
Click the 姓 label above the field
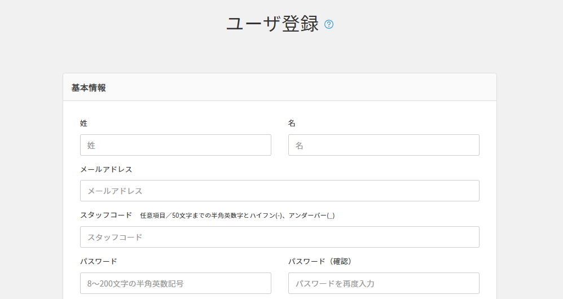tap(84, 123)
